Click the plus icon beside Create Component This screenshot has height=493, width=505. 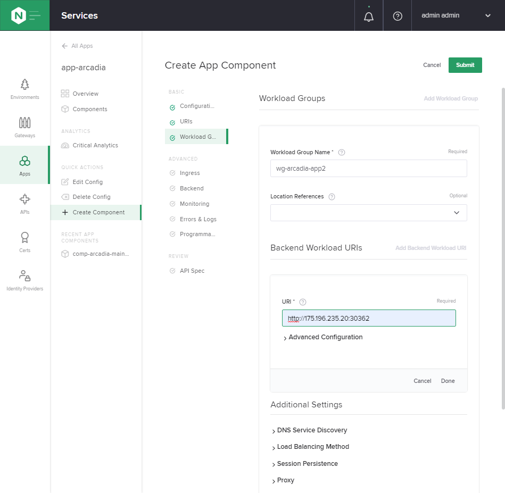[x=65, y=212]
